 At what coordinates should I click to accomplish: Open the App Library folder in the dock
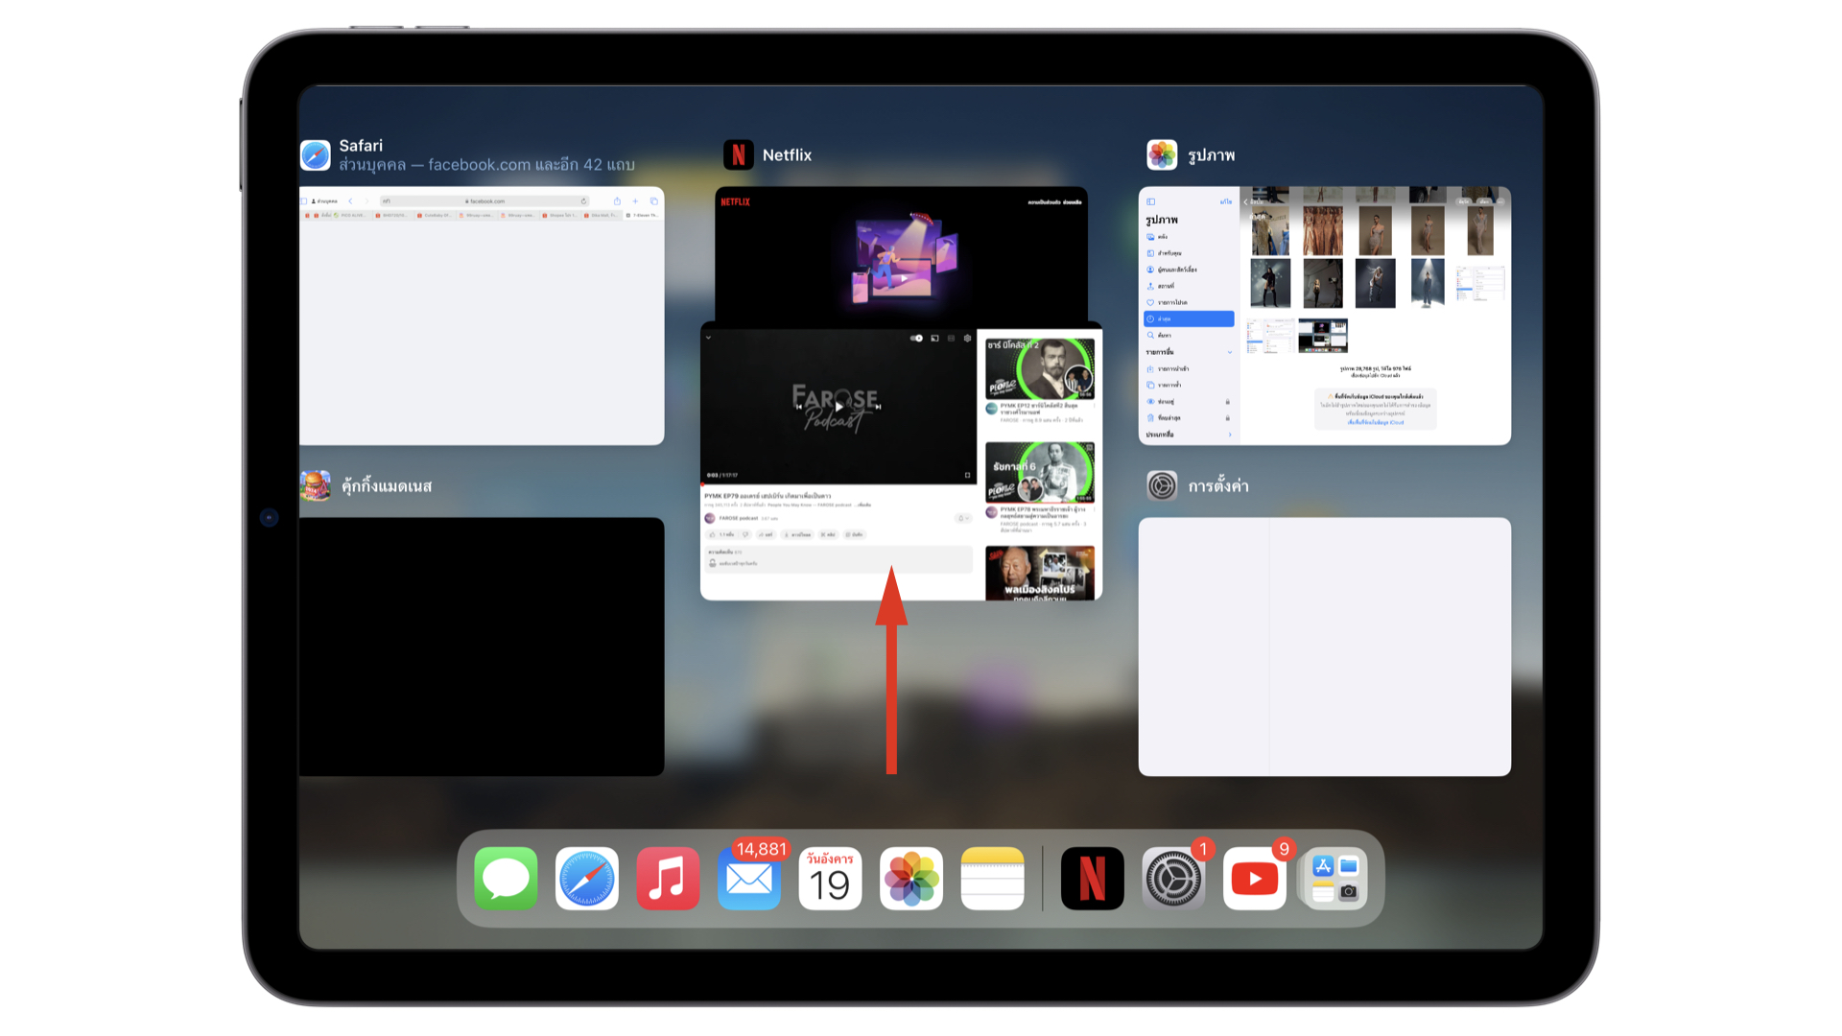tap(1335, 878)
